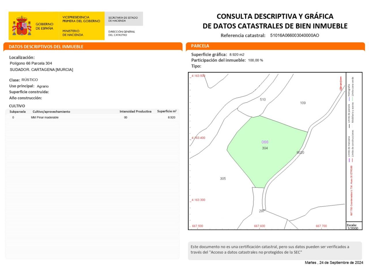Click the 'Superficie m²' column header
Image resolution: width=369 pixels, height=277 pixels.
[x=167, y=111]
